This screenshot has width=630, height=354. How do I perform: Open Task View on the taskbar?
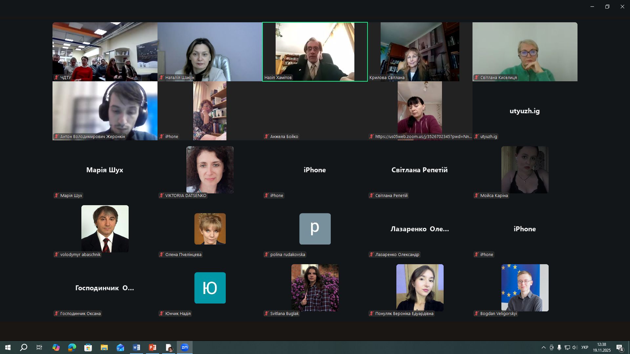(39, 347)
